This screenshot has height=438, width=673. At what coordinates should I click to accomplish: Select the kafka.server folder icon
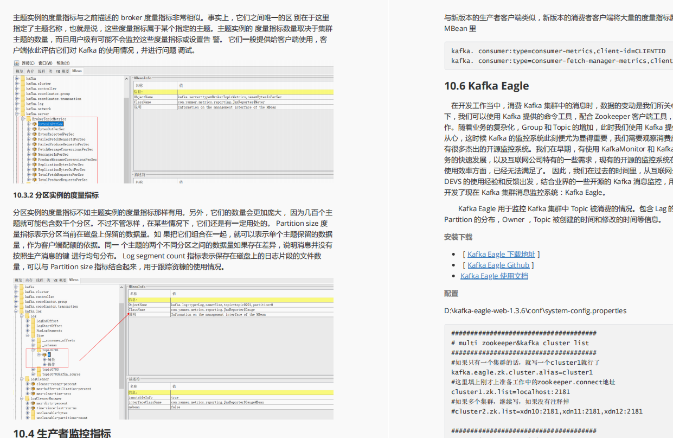click(22, 114)
